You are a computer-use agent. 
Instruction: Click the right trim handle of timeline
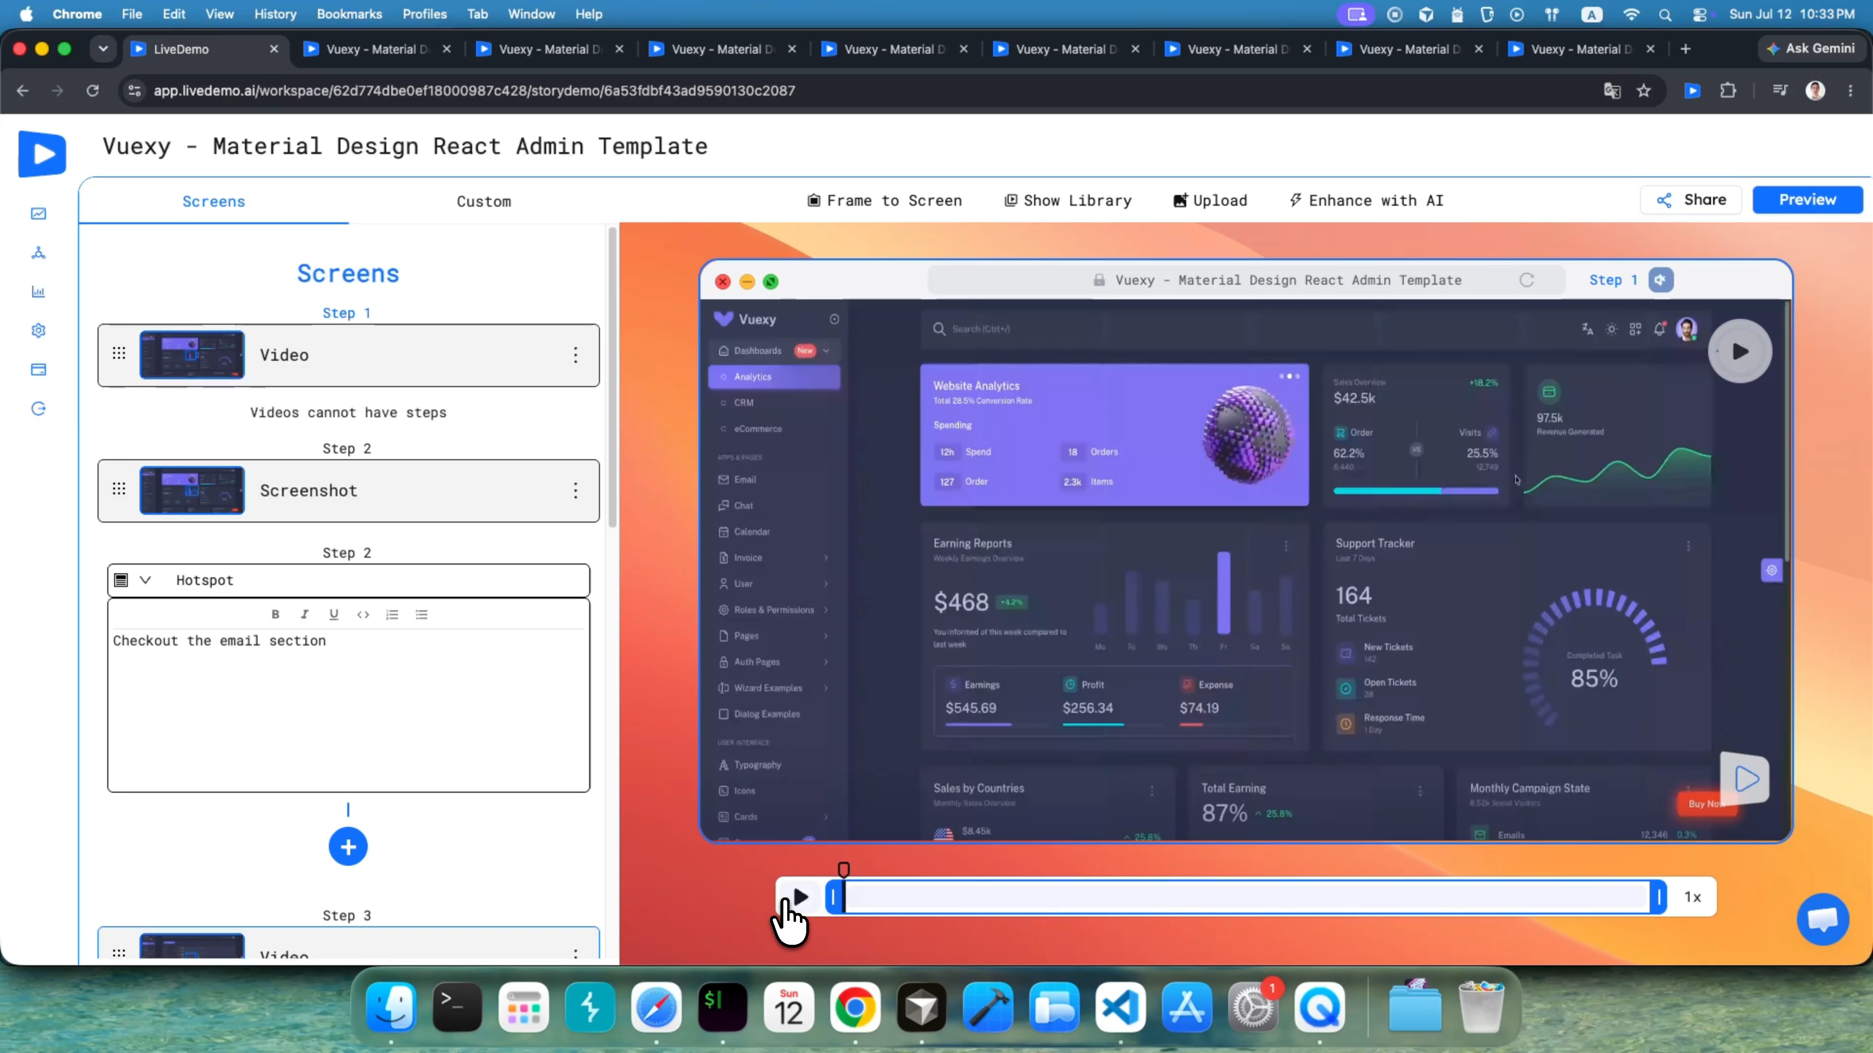pyautogui.click(x=1658, y=897)
